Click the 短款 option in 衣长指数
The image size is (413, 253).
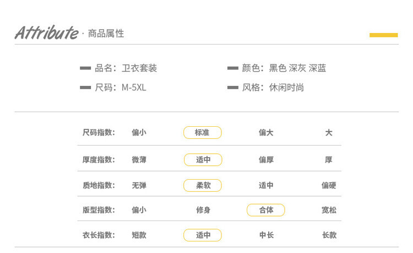(139, 235)
